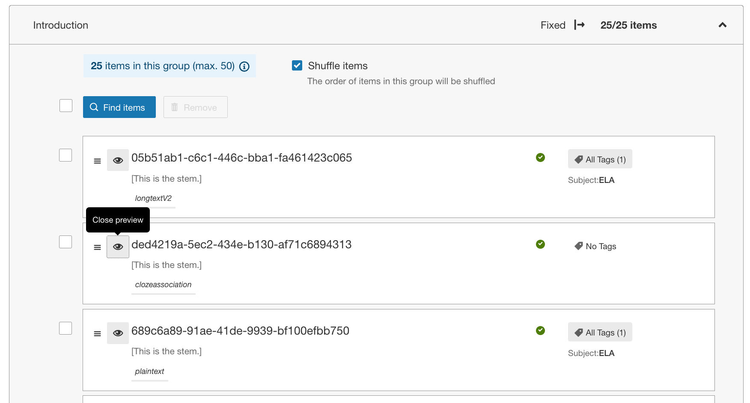Open All Tags (1) for item 689c6a89
750x403 pixels.
[x=600, y=332]
